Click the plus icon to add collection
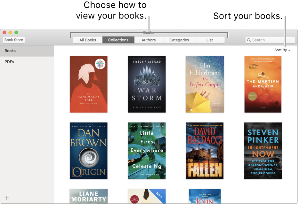Viewport: 299px width, 204px height. (7, 198)
